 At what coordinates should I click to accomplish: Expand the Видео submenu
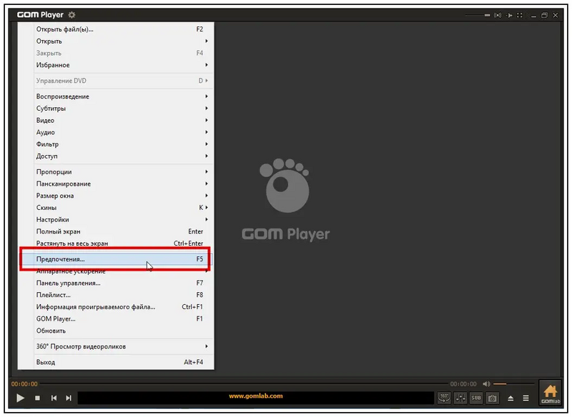116,120
